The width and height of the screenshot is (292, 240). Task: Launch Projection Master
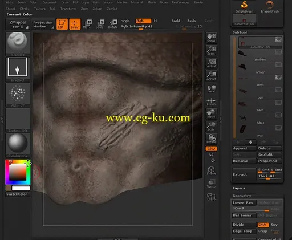coord(43,24)
